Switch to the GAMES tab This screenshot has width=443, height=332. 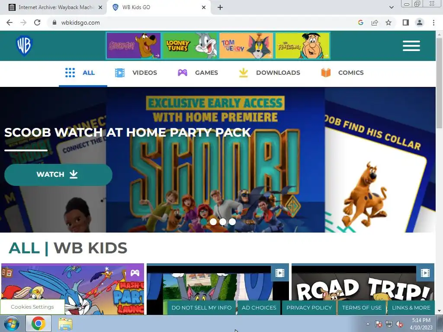[x=198, y=73]
